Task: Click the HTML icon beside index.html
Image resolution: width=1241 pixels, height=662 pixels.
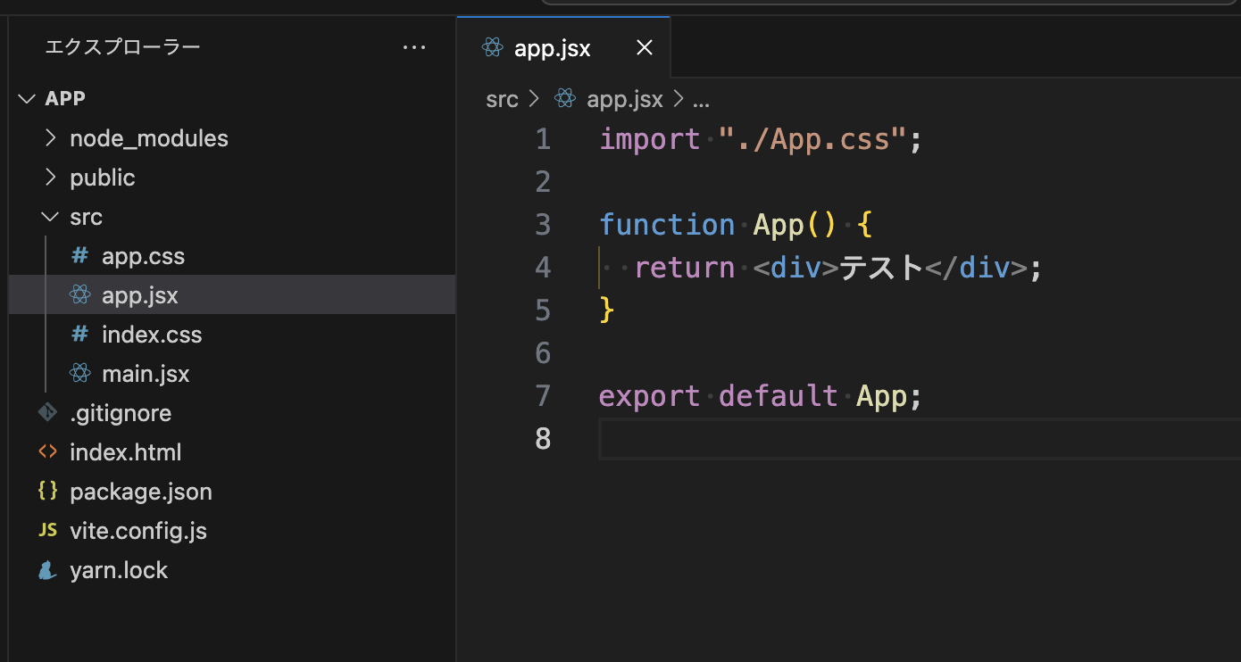Action: pos(47,451)
